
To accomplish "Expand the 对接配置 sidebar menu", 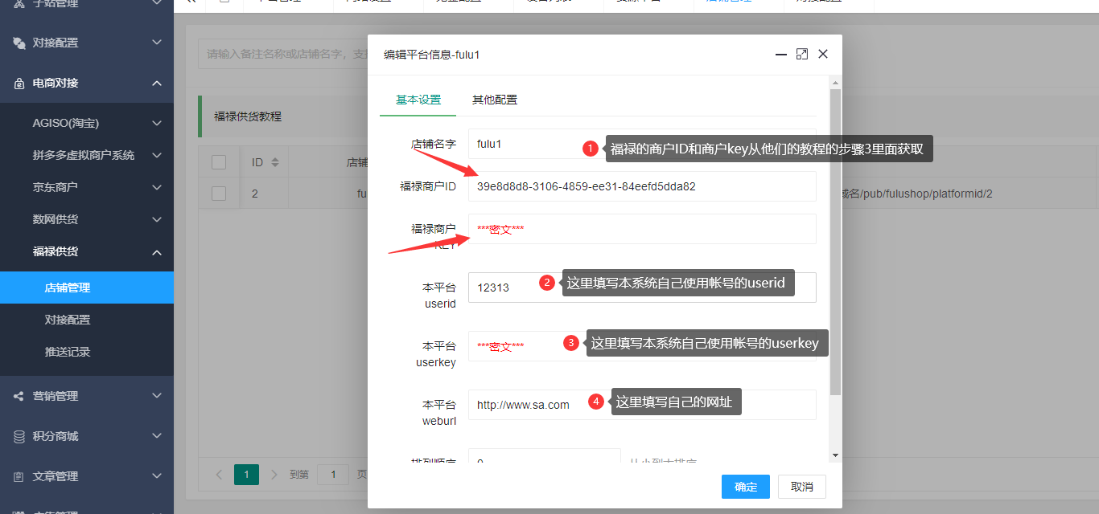I will 87,43.
